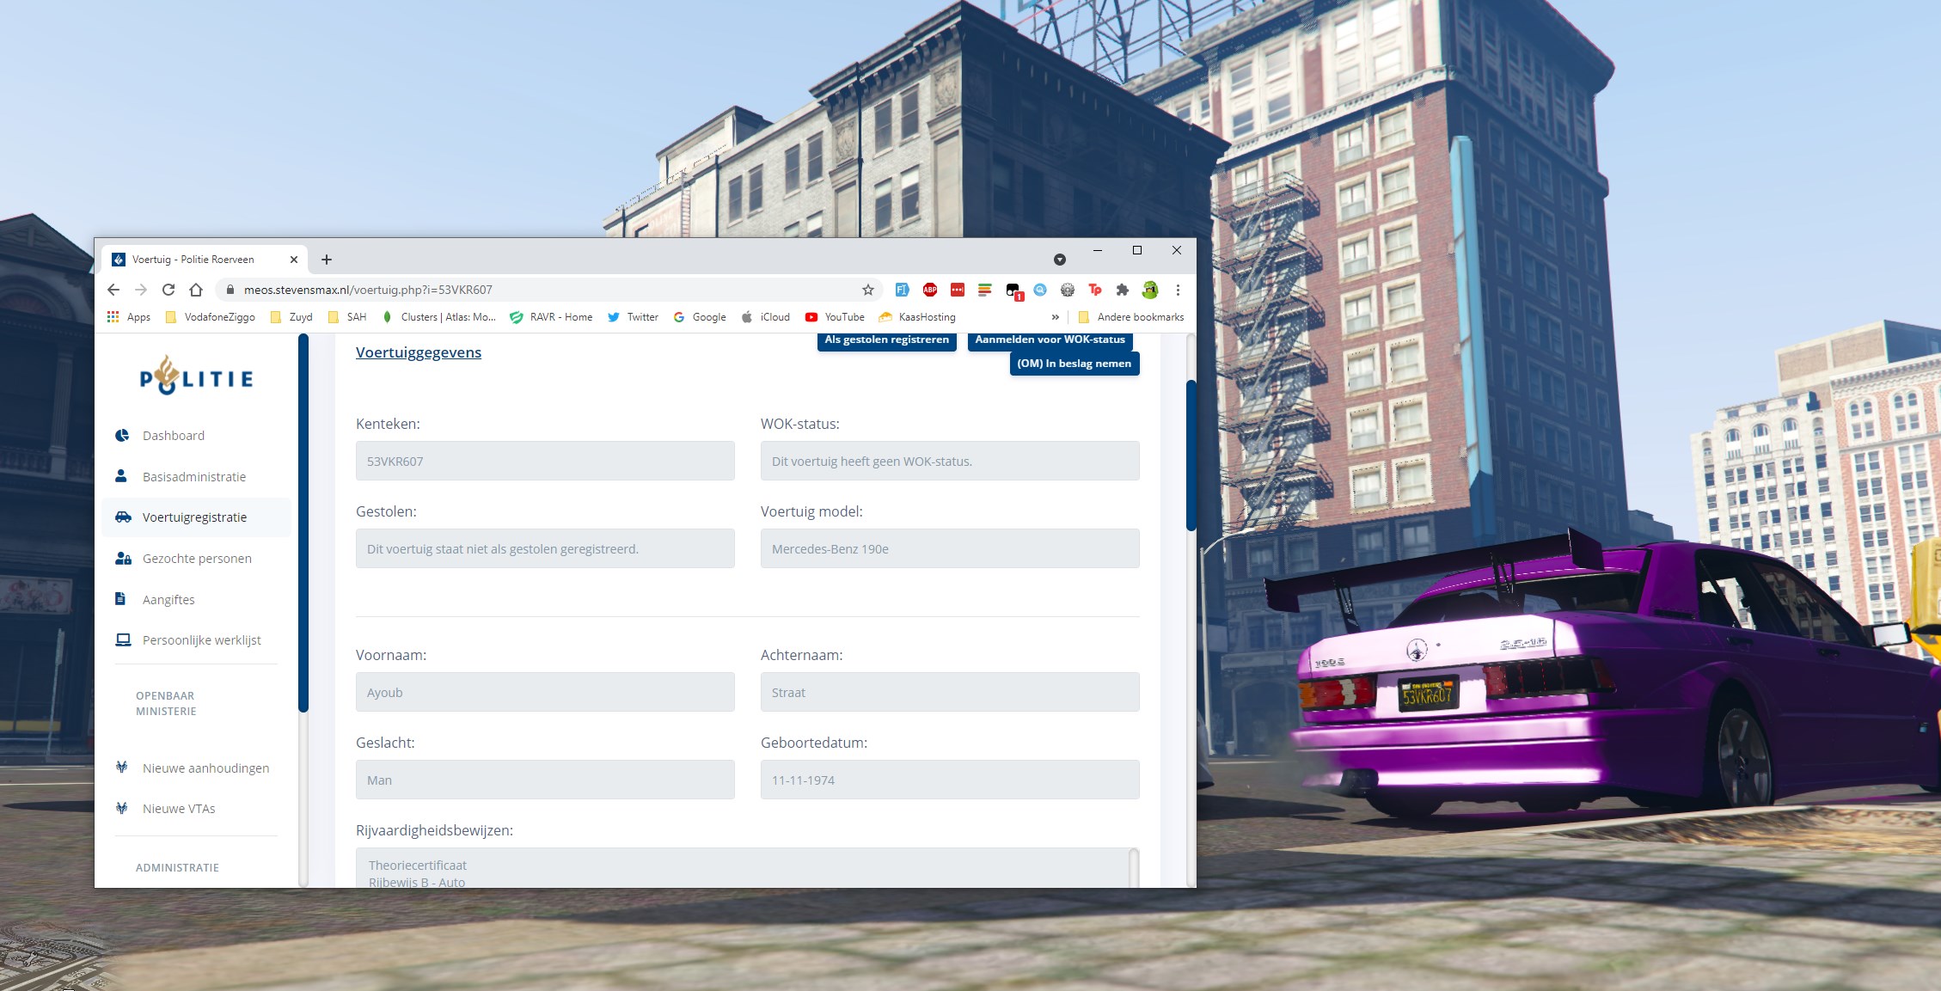Open Dashboard via its pie chart icon

pyautogui.click(x=122, y=435)
